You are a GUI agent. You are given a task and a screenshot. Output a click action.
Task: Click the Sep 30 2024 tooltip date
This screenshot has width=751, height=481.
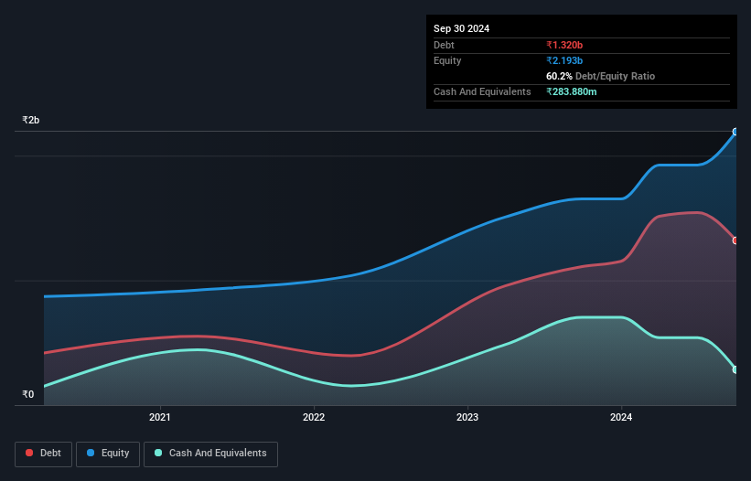[461, 28]
